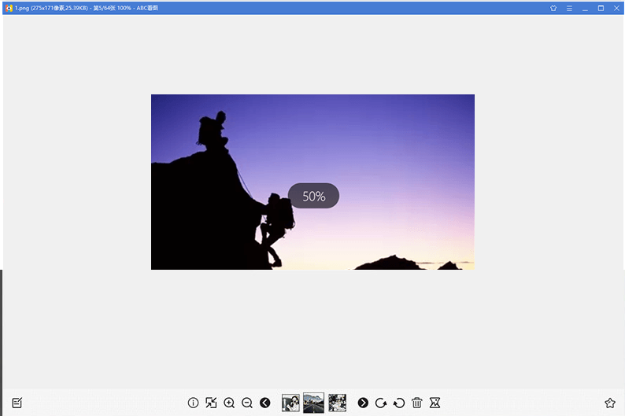Image resolution: width=625 pixels, height=416 pixels.
Task: Select the woman portrait thumbnail
Action: tap(290, 403)
